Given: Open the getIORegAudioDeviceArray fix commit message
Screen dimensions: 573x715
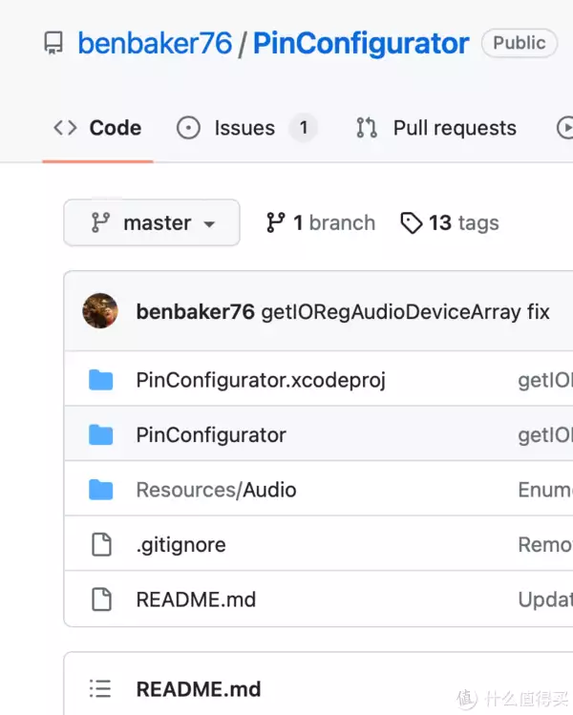Looking at the screenshot, I should (405, 312).
